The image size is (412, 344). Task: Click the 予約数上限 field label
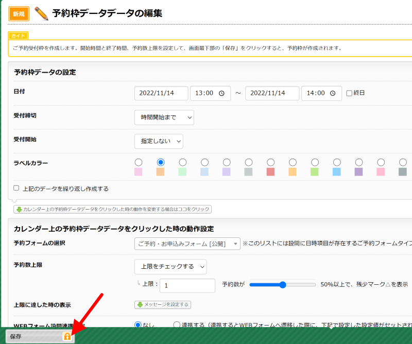[28, 265]
